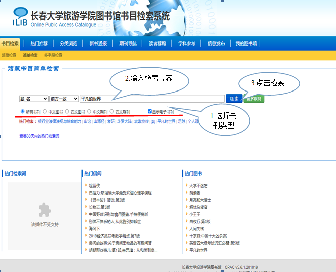Switch to 多字段检索 sub-tab
The image size is (336, 272).
point(53,55)
